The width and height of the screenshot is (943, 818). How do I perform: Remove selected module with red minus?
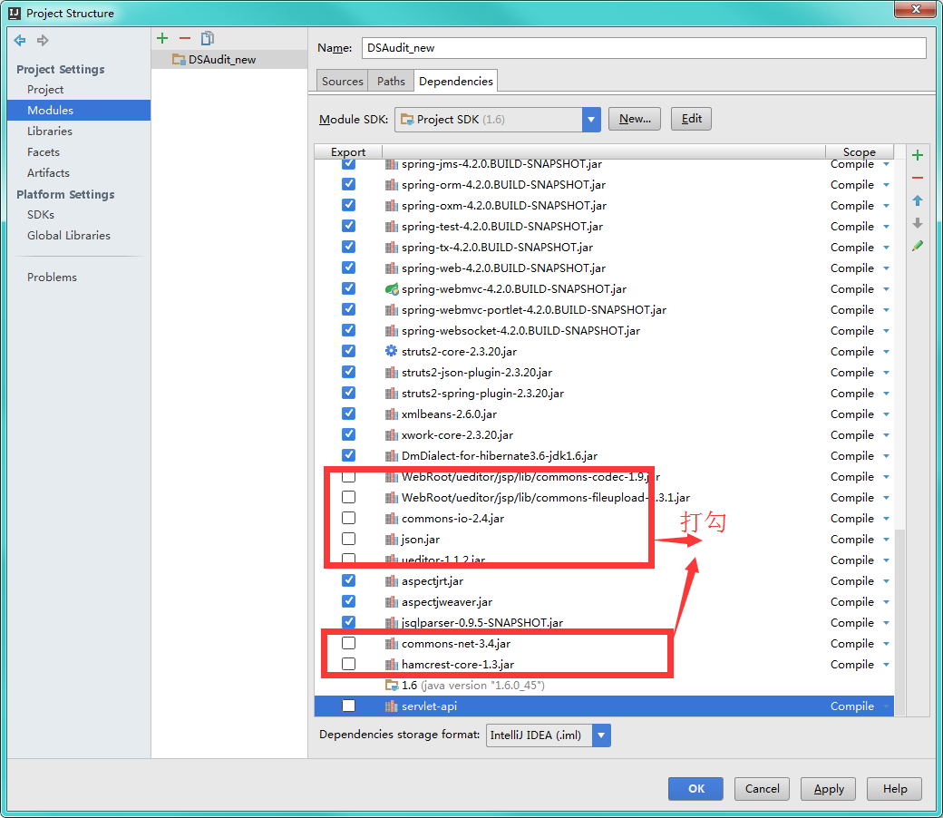point(185,38)
